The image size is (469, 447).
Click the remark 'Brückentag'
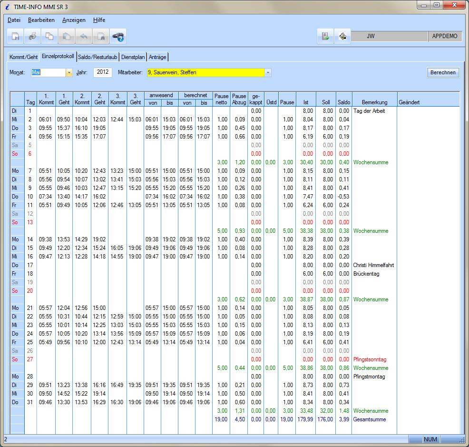click(x=366, y=274)
